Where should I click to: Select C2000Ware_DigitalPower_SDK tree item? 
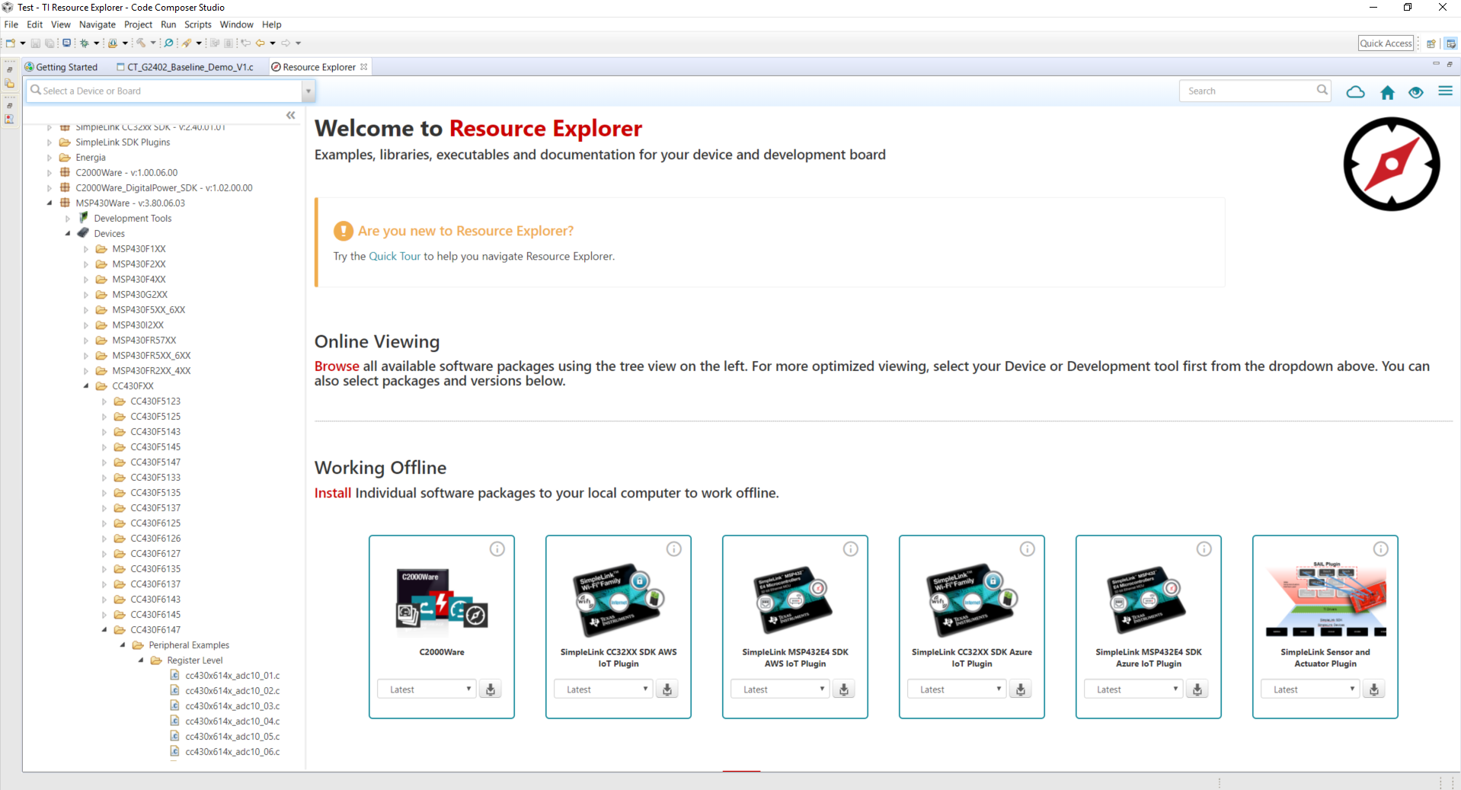pos(164,188)
